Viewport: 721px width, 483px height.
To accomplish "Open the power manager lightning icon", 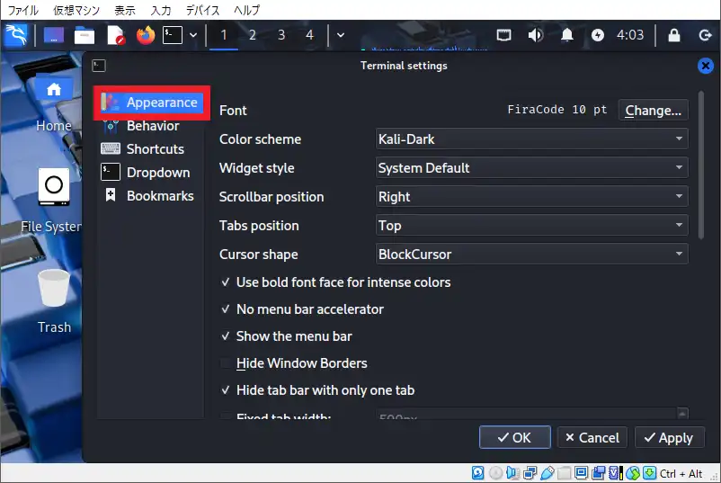I will click(597, 35).
